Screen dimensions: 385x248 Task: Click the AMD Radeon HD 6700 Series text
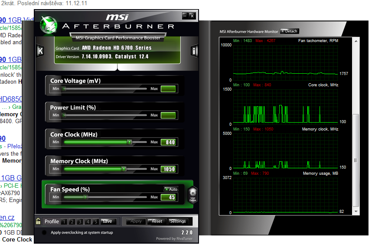pos(117,48)
